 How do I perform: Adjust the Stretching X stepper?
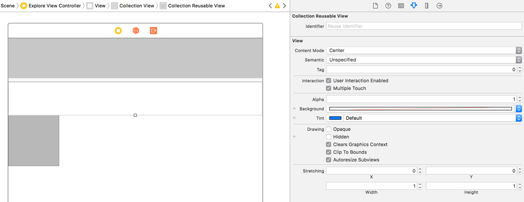coord(420,171)
